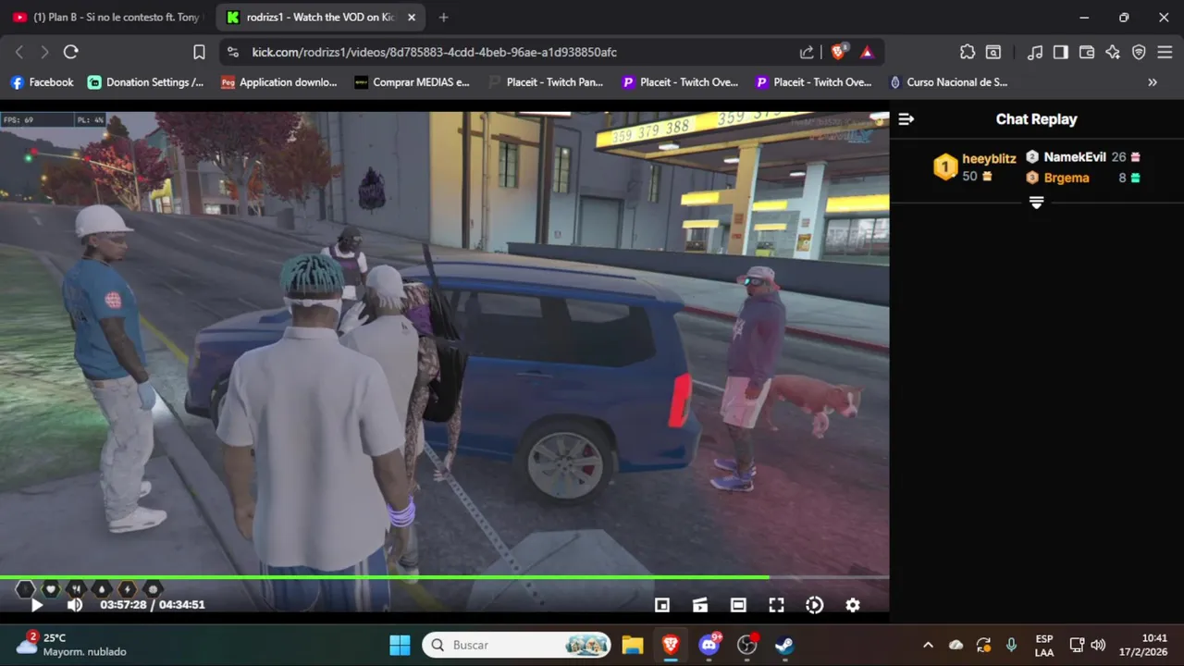
Task: Open the Windows Start menu
Action: (x=400, y=645)
